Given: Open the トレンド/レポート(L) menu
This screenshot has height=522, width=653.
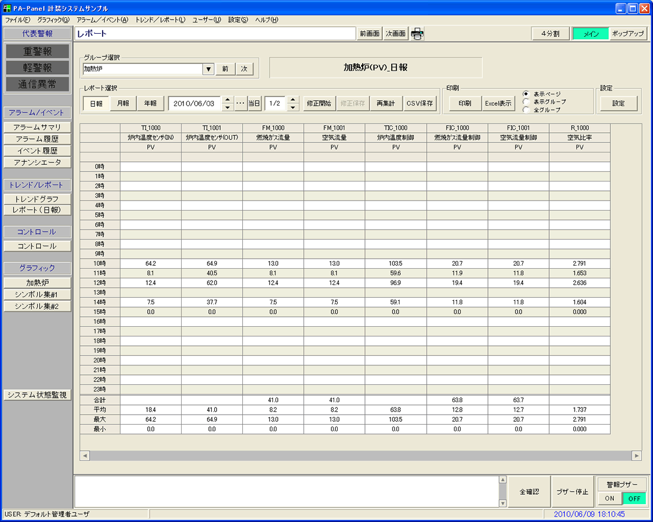Looking at the screenshot, I should pos(160,20).
